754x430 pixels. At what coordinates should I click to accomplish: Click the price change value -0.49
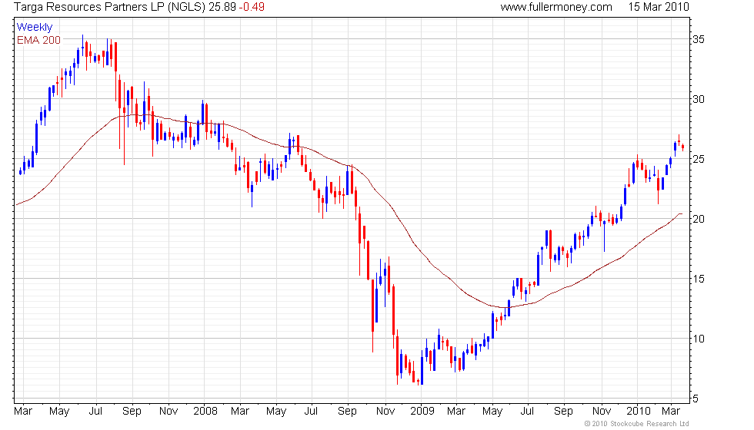pyautogui.click(x=252, y=7)
